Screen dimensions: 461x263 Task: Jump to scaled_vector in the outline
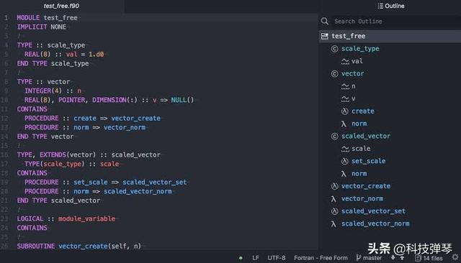[x=366, y=136]
